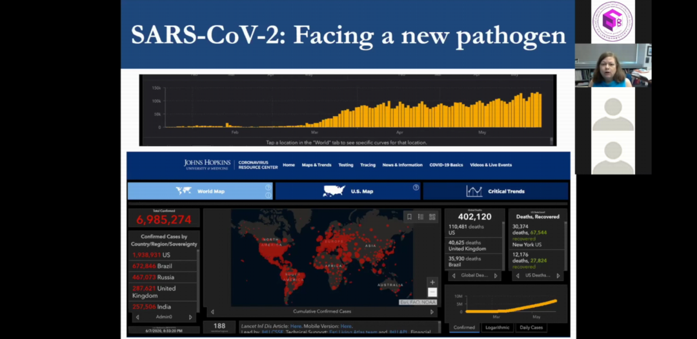Click the Critical Trends chart icon

point(474,191)
